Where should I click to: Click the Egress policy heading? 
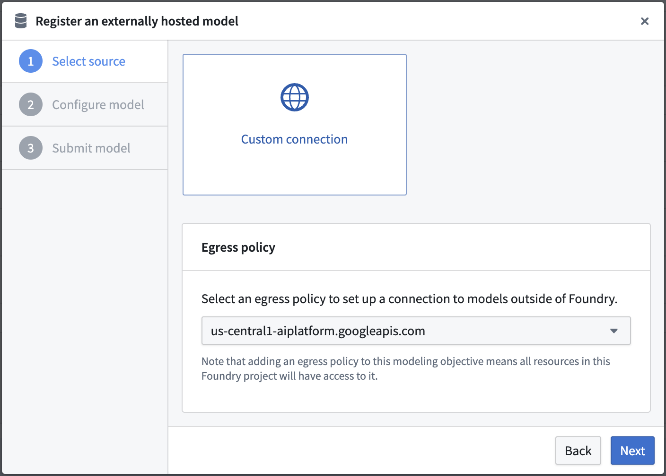[x=238, y=247]
